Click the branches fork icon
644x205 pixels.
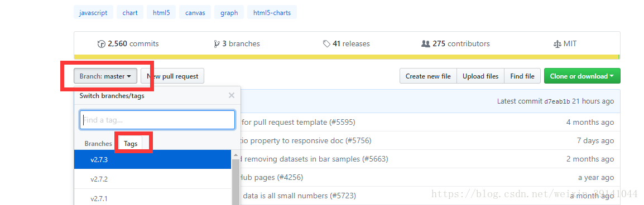[x=217, y=44]
